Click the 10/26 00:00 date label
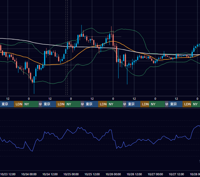This screenshot has width=200, height=177. click(113, 174)
